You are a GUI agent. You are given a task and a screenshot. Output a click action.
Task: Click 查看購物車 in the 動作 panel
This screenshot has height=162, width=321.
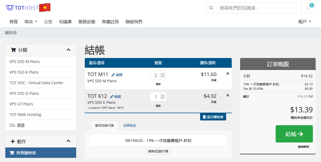41,153
